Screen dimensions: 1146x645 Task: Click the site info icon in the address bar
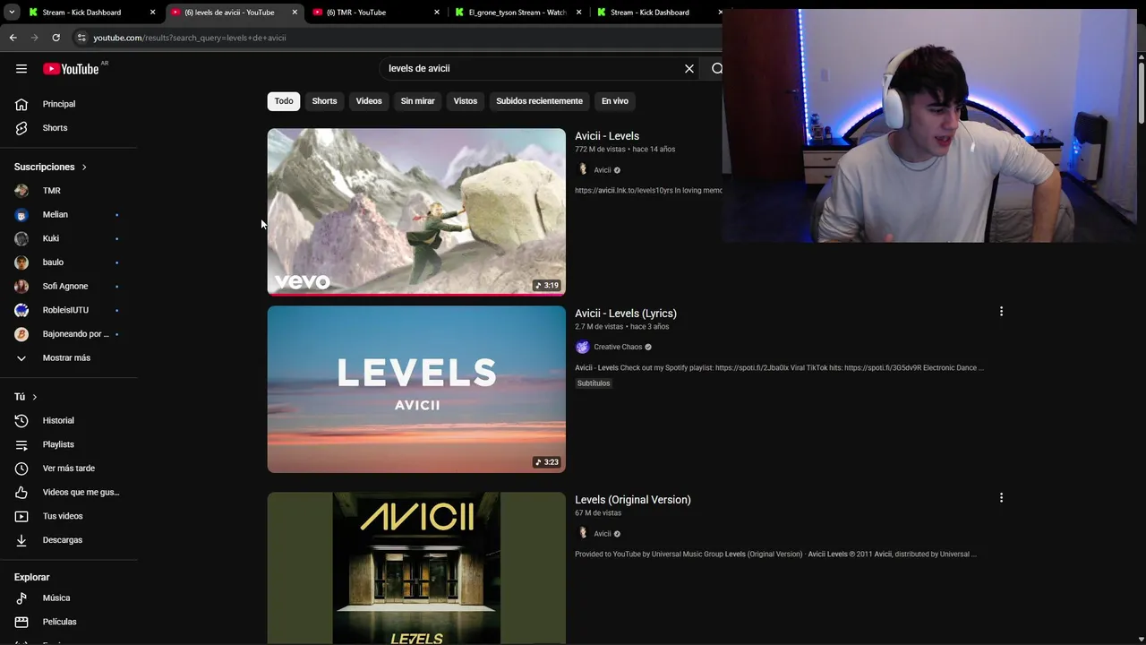[81, 38]
